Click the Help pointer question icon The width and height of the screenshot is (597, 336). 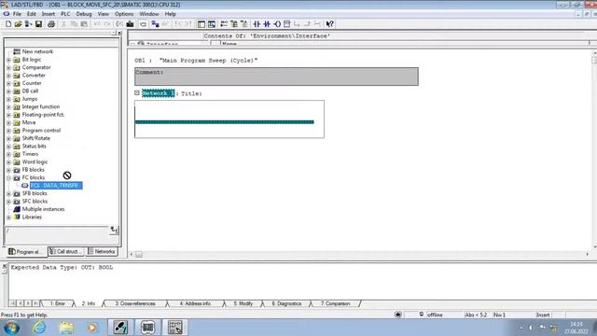click(x=329, y=24)
